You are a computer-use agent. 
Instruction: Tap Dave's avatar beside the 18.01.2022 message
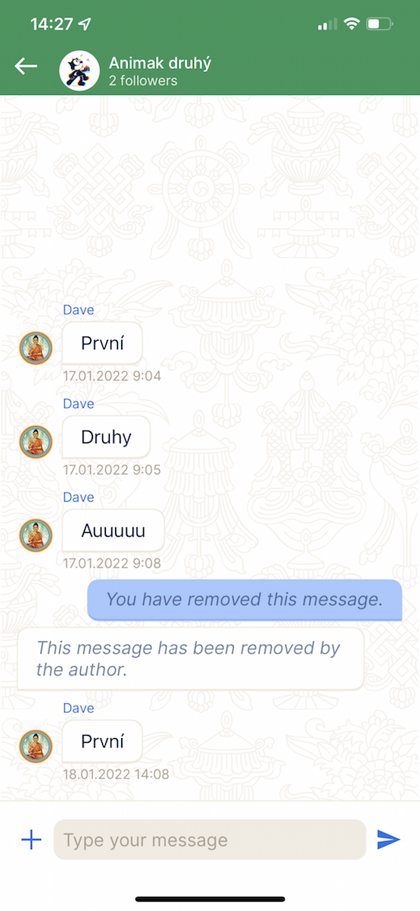click(x=36, y=746)
